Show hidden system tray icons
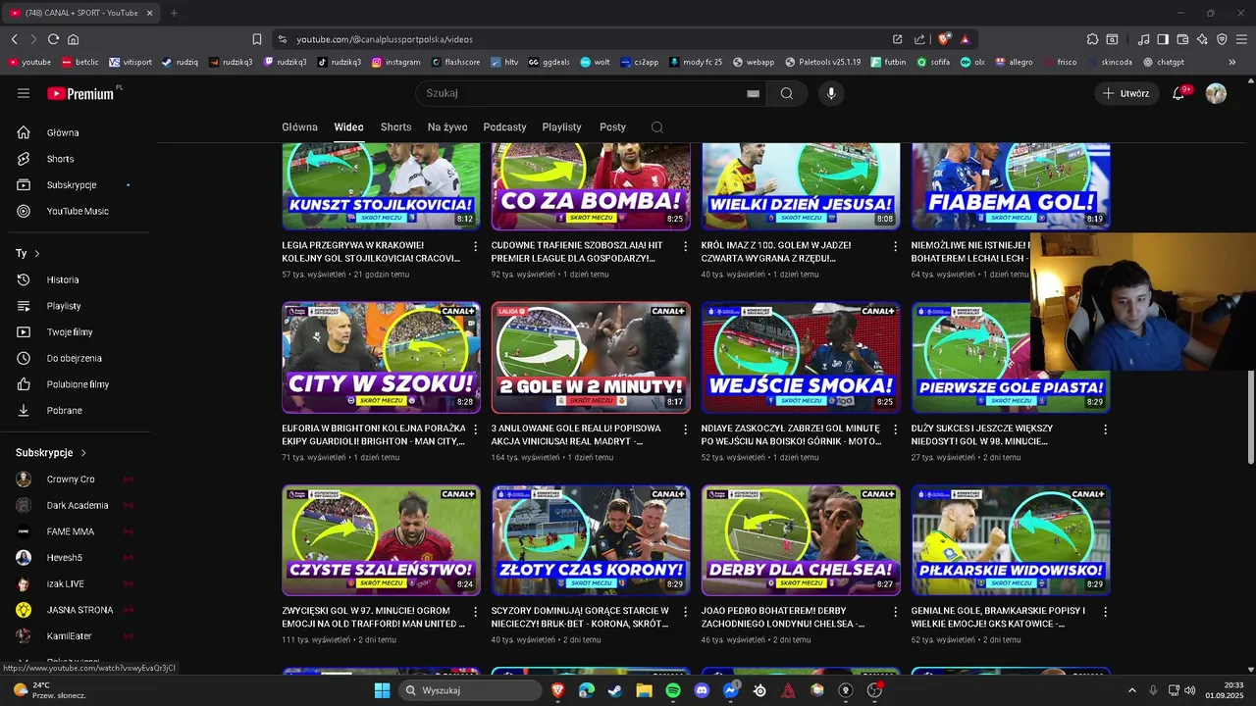The image size is (1256, 706). (1132, 690)
